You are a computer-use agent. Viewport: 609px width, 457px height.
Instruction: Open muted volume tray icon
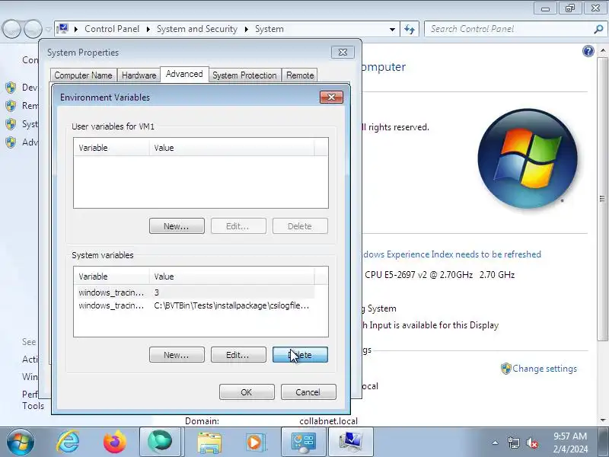point(531,443)
